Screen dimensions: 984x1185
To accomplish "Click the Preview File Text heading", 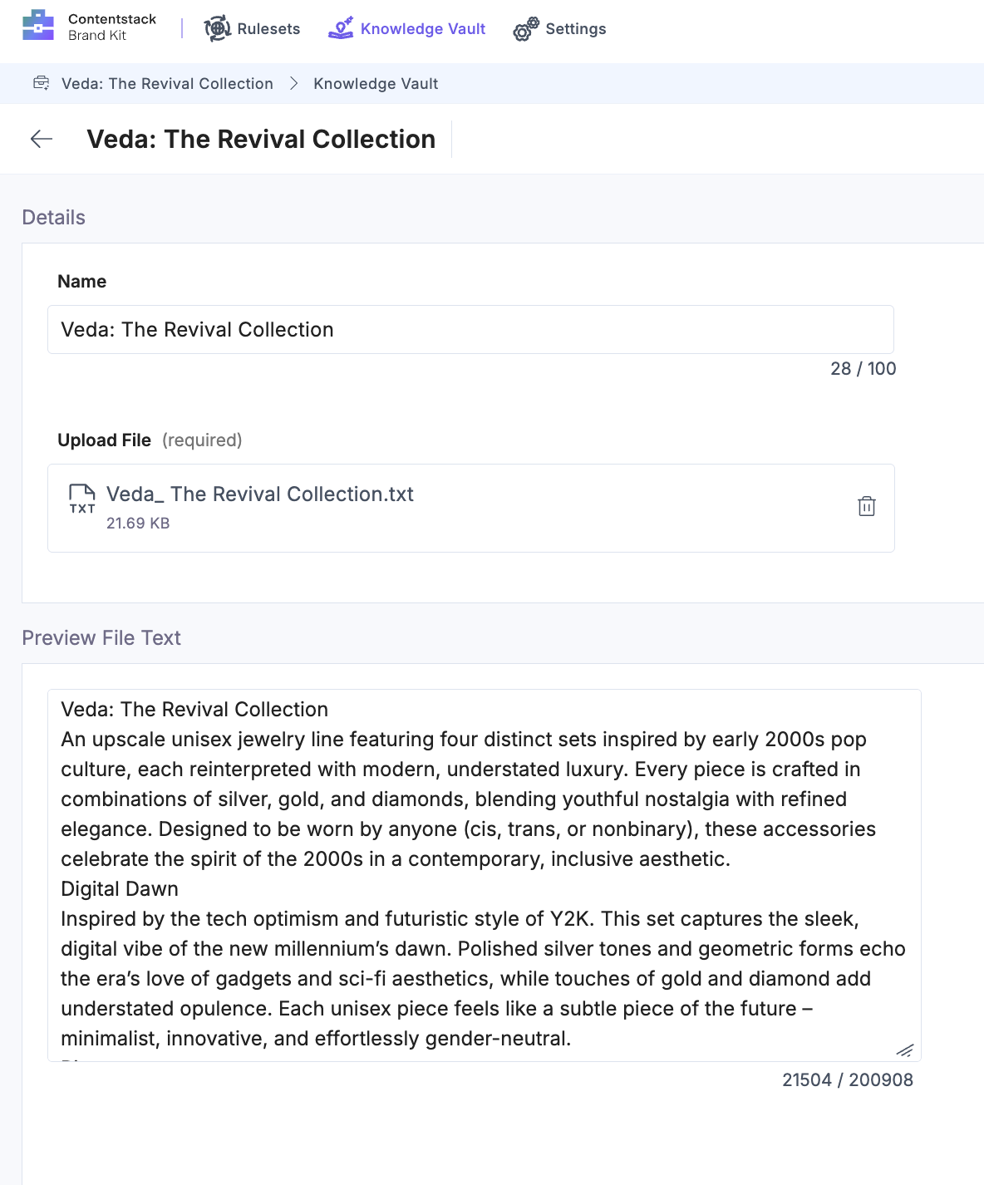I will (101, 637).
